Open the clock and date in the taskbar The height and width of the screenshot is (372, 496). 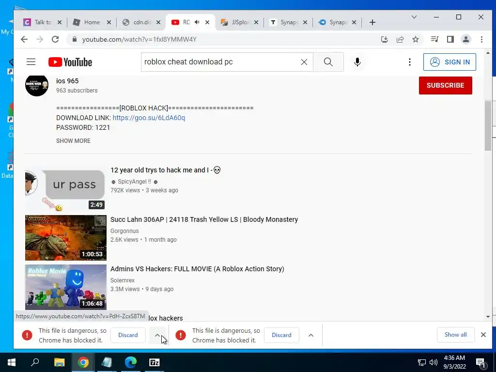(x=454, y=362)
